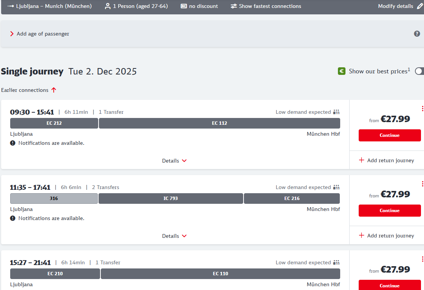The width and height of the screenshot is (424, 290).
Task: Click notification alert icon for 09:30 connection
Action: click(x=13, y=143)
